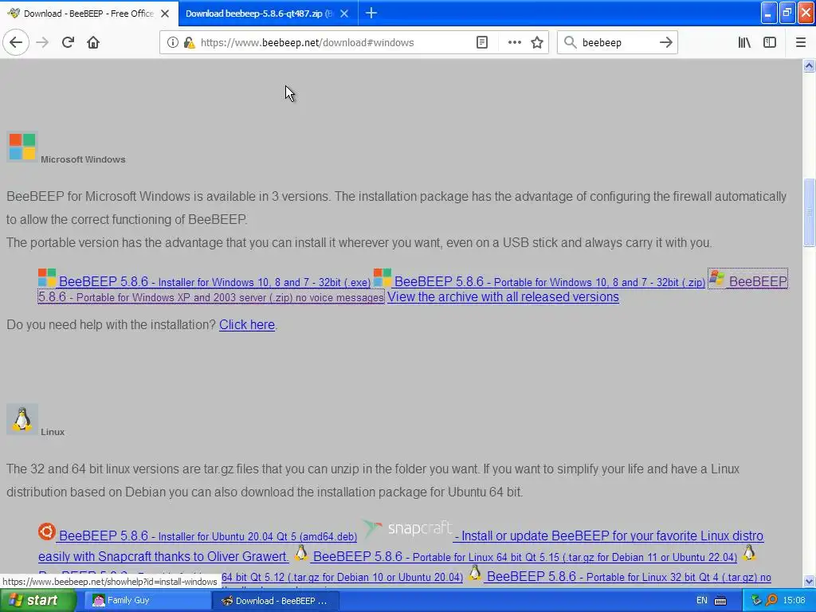Image resolution: width=816 pixels, height=612 pixels.
Task: Click the search magnifier icon
Action: pos(571,42)
